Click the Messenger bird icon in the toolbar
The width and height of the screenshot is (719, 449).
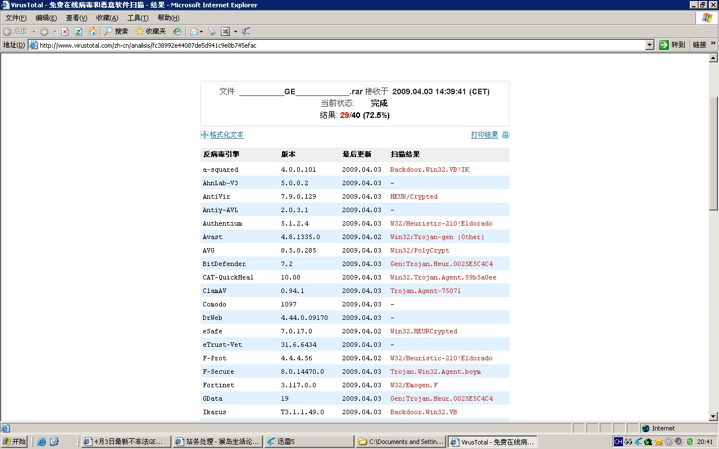[x=245, y=31]
